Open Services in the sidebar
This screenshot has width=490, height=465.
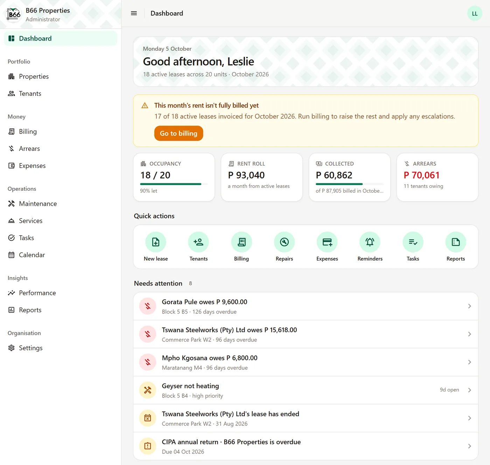click(61, 221)
